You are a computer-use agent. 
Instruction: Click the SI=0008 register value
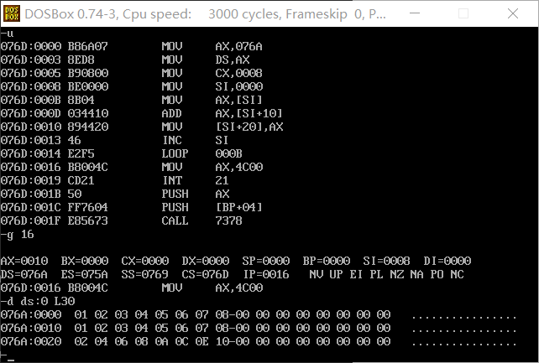tap(387, 261)
